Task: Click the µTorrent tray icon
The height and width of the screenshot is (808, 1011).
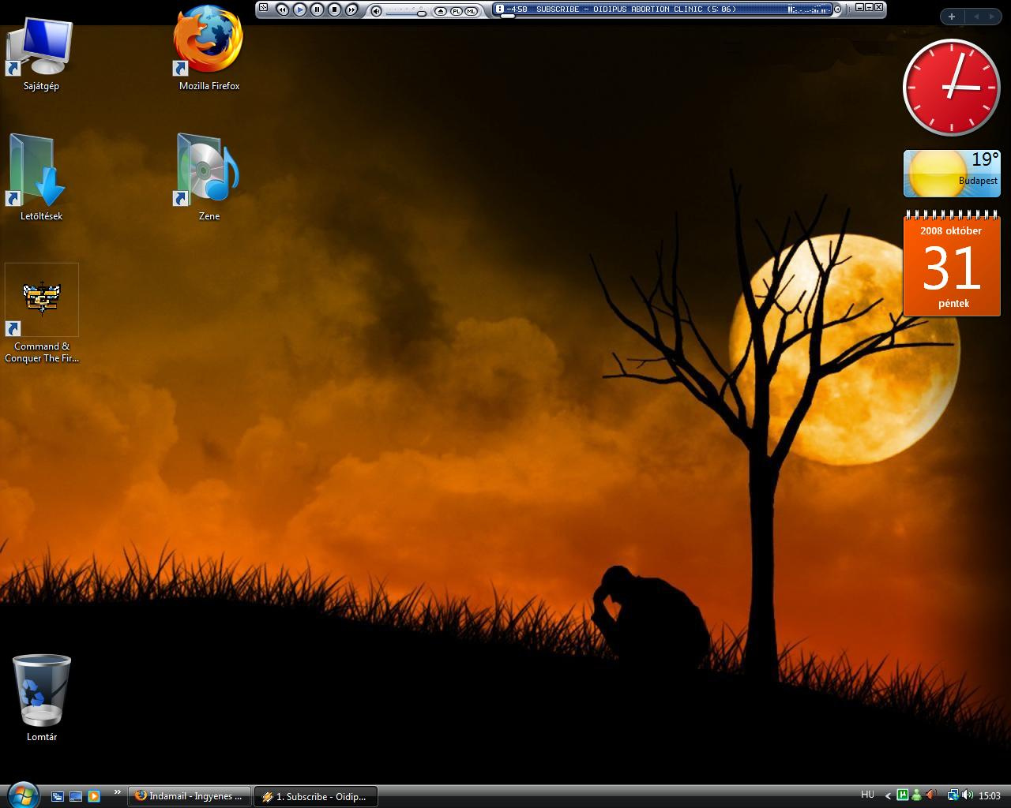Action: pyautogui.click(x=903, y=795)
